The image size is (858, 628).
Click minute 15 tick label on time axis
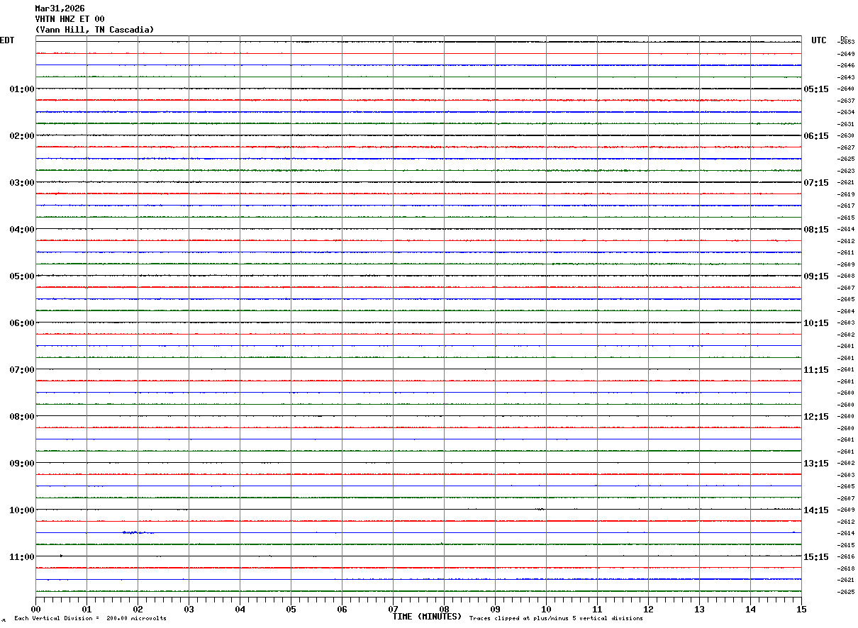(x=801, y=610)
